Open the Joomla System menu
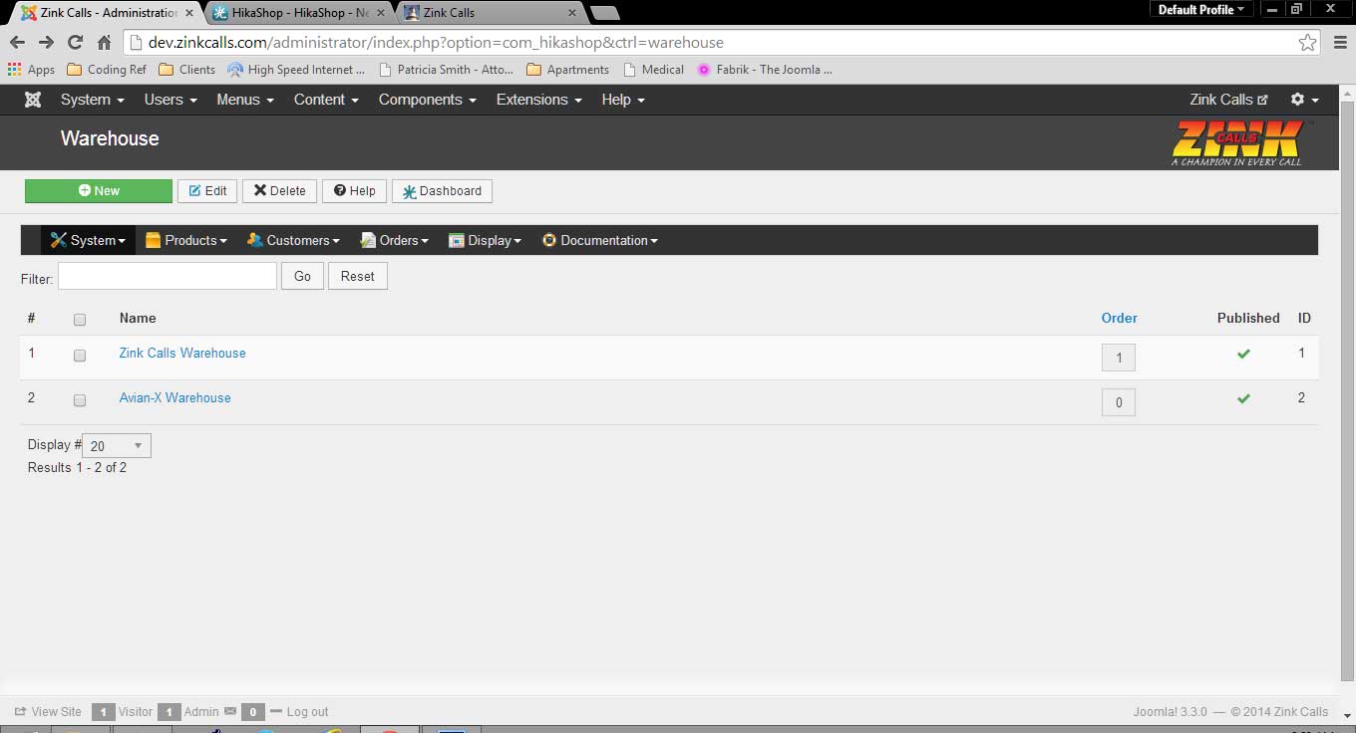Image resolution: width=1356 pixels, height=733 pixels. [x=92, y=100]
